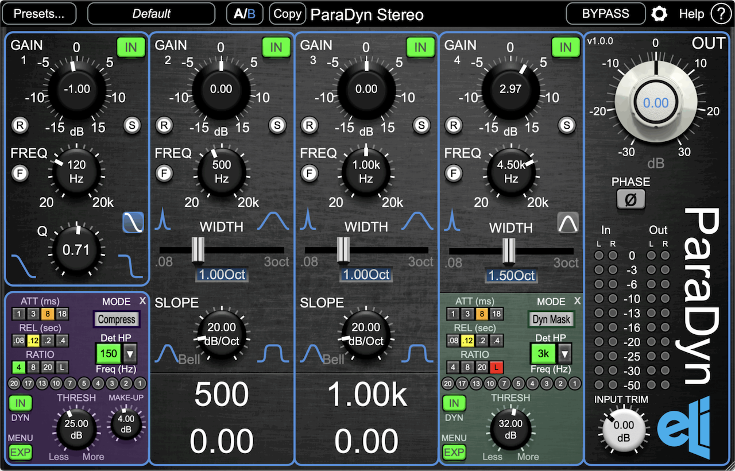The width and height of the screenshot is (735, 471).
Task: Open the Dyn Mask mode selector in band 4
Action: (551, 319)
